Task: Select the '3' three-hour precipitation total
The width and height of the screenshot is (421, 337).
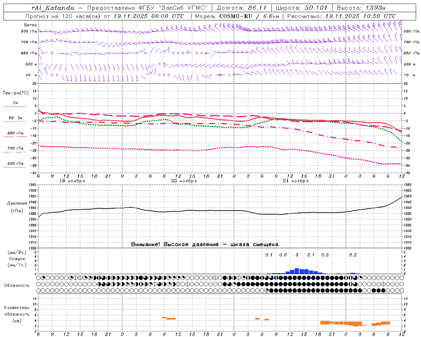Action: tap(297, 255)
